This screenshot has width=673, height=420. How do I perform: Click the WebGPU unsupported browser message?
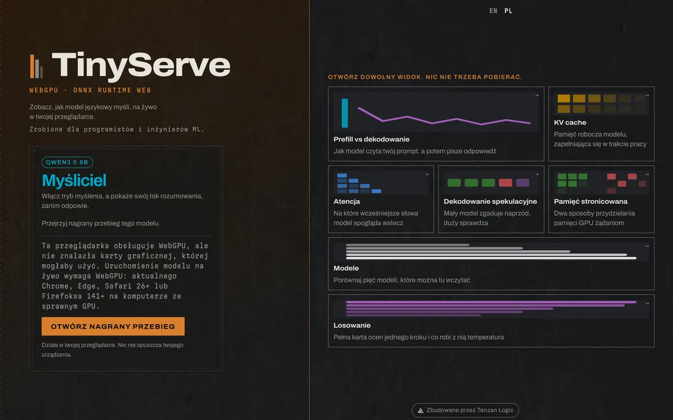pos(126,276)
